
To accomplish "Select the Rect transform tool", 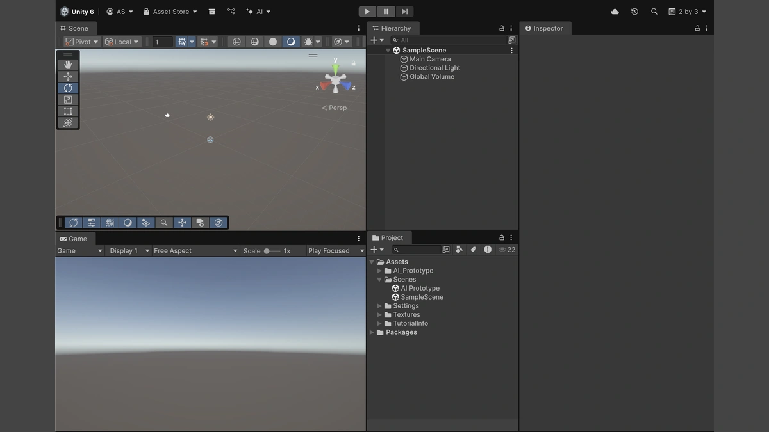I will (68, 111).
